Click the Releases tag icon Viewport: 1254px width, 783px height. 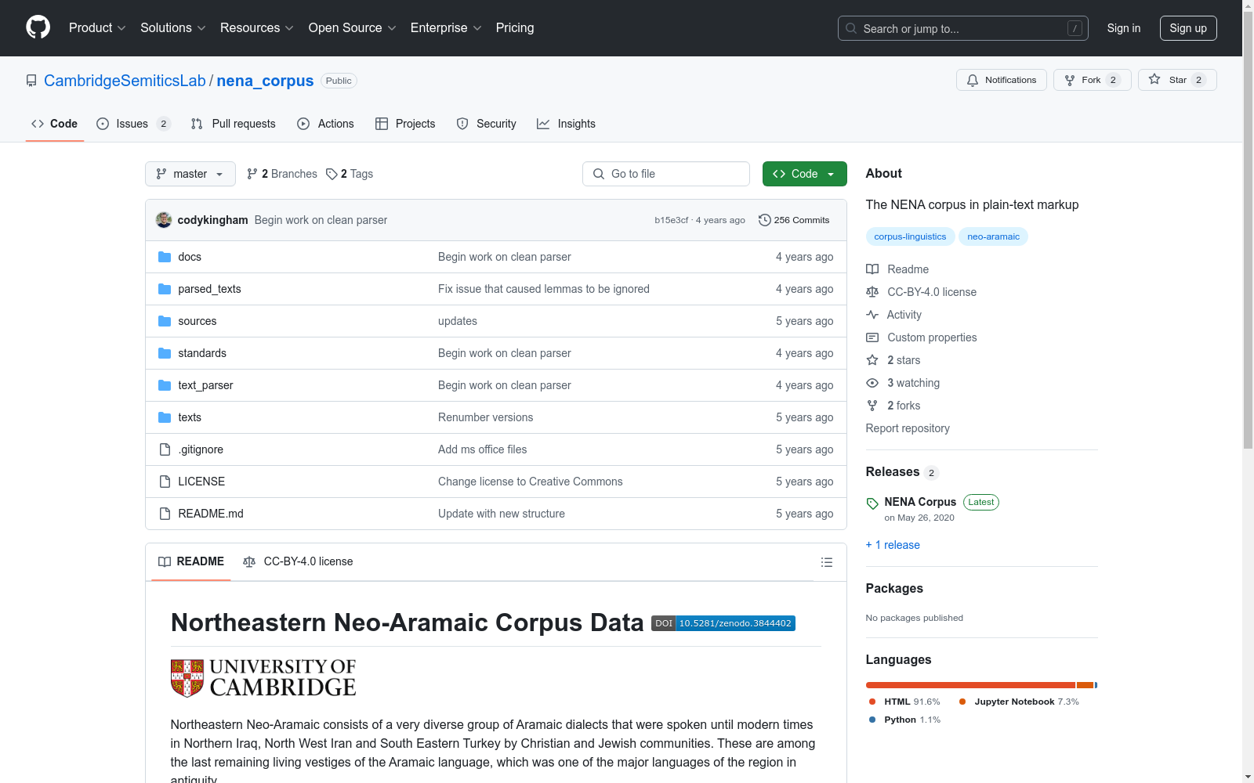(x=872, y=503)
